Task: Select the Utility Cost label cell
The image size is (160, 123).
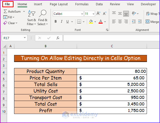Action: coord(46,91)
